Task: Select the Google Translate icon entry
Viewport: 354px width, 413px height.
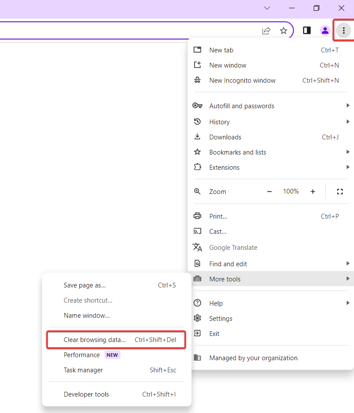Action: pos(197,247)
